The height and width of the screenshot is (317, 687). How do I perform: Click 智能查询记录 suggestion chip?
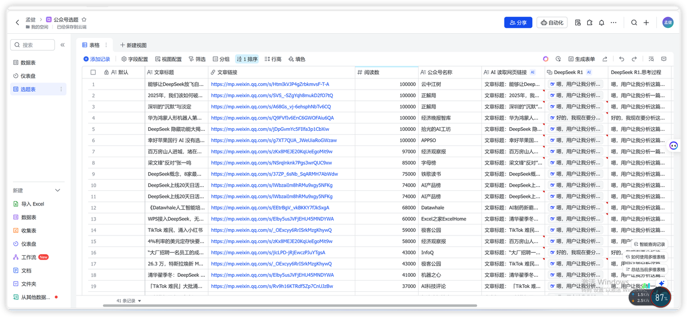pyautogui.click(x=649, y=244)
